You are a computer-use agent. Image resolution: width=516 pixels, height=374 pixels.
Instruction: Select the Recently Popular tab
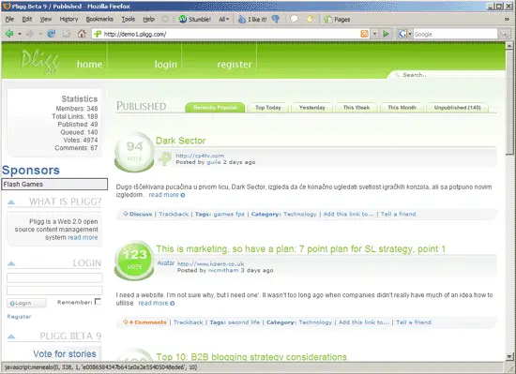click(x=215, y=108)
